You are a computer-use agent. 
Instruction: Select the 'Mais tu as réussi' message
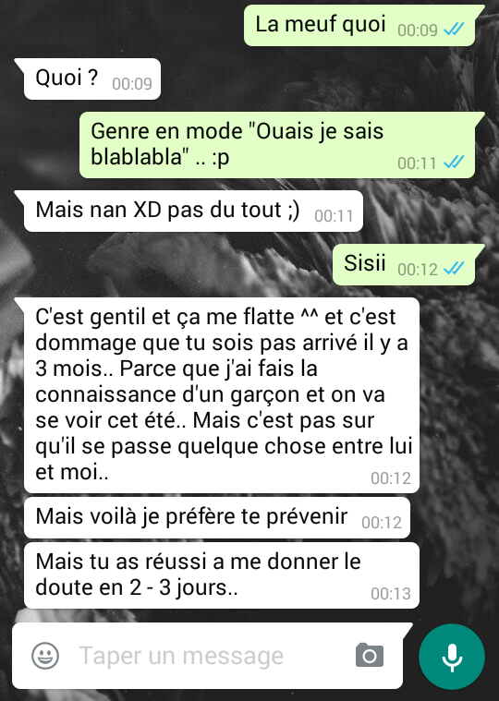[222, 574]
